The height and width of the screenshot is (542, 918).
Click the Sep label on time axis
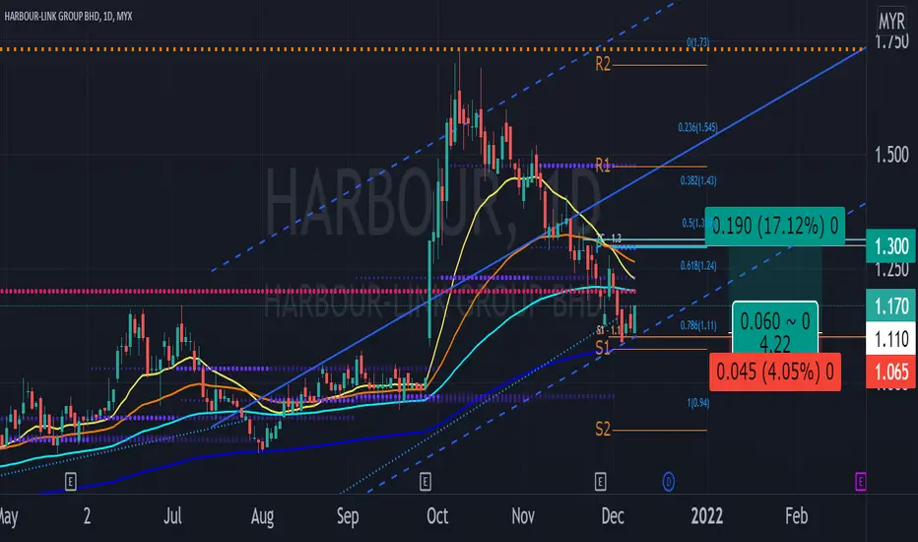pyautogui.click(x=347, y=516)
